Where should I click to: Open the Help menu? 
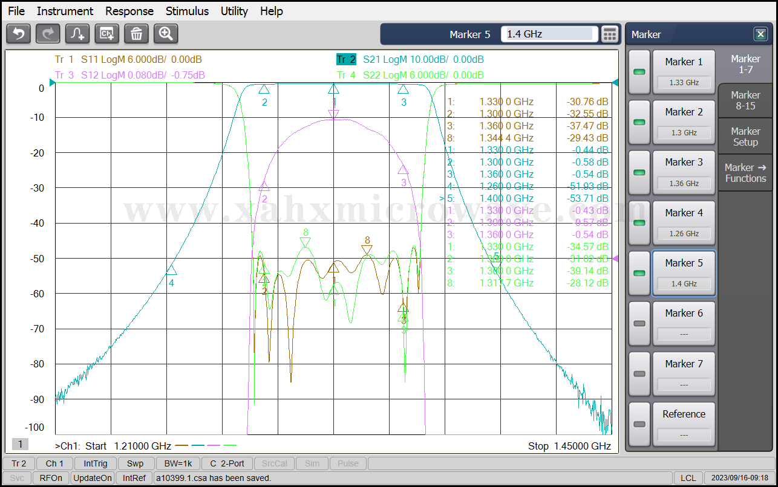click(272, 11)
